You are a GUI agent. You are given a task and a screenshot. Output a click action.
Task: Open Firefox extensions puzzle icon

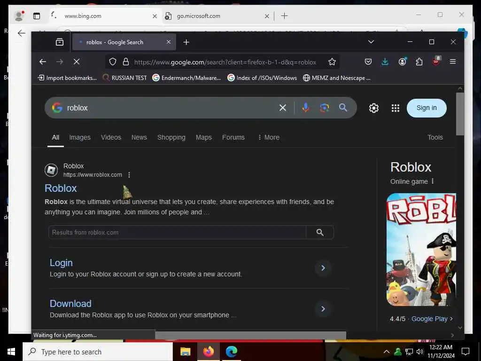[419, 62]
